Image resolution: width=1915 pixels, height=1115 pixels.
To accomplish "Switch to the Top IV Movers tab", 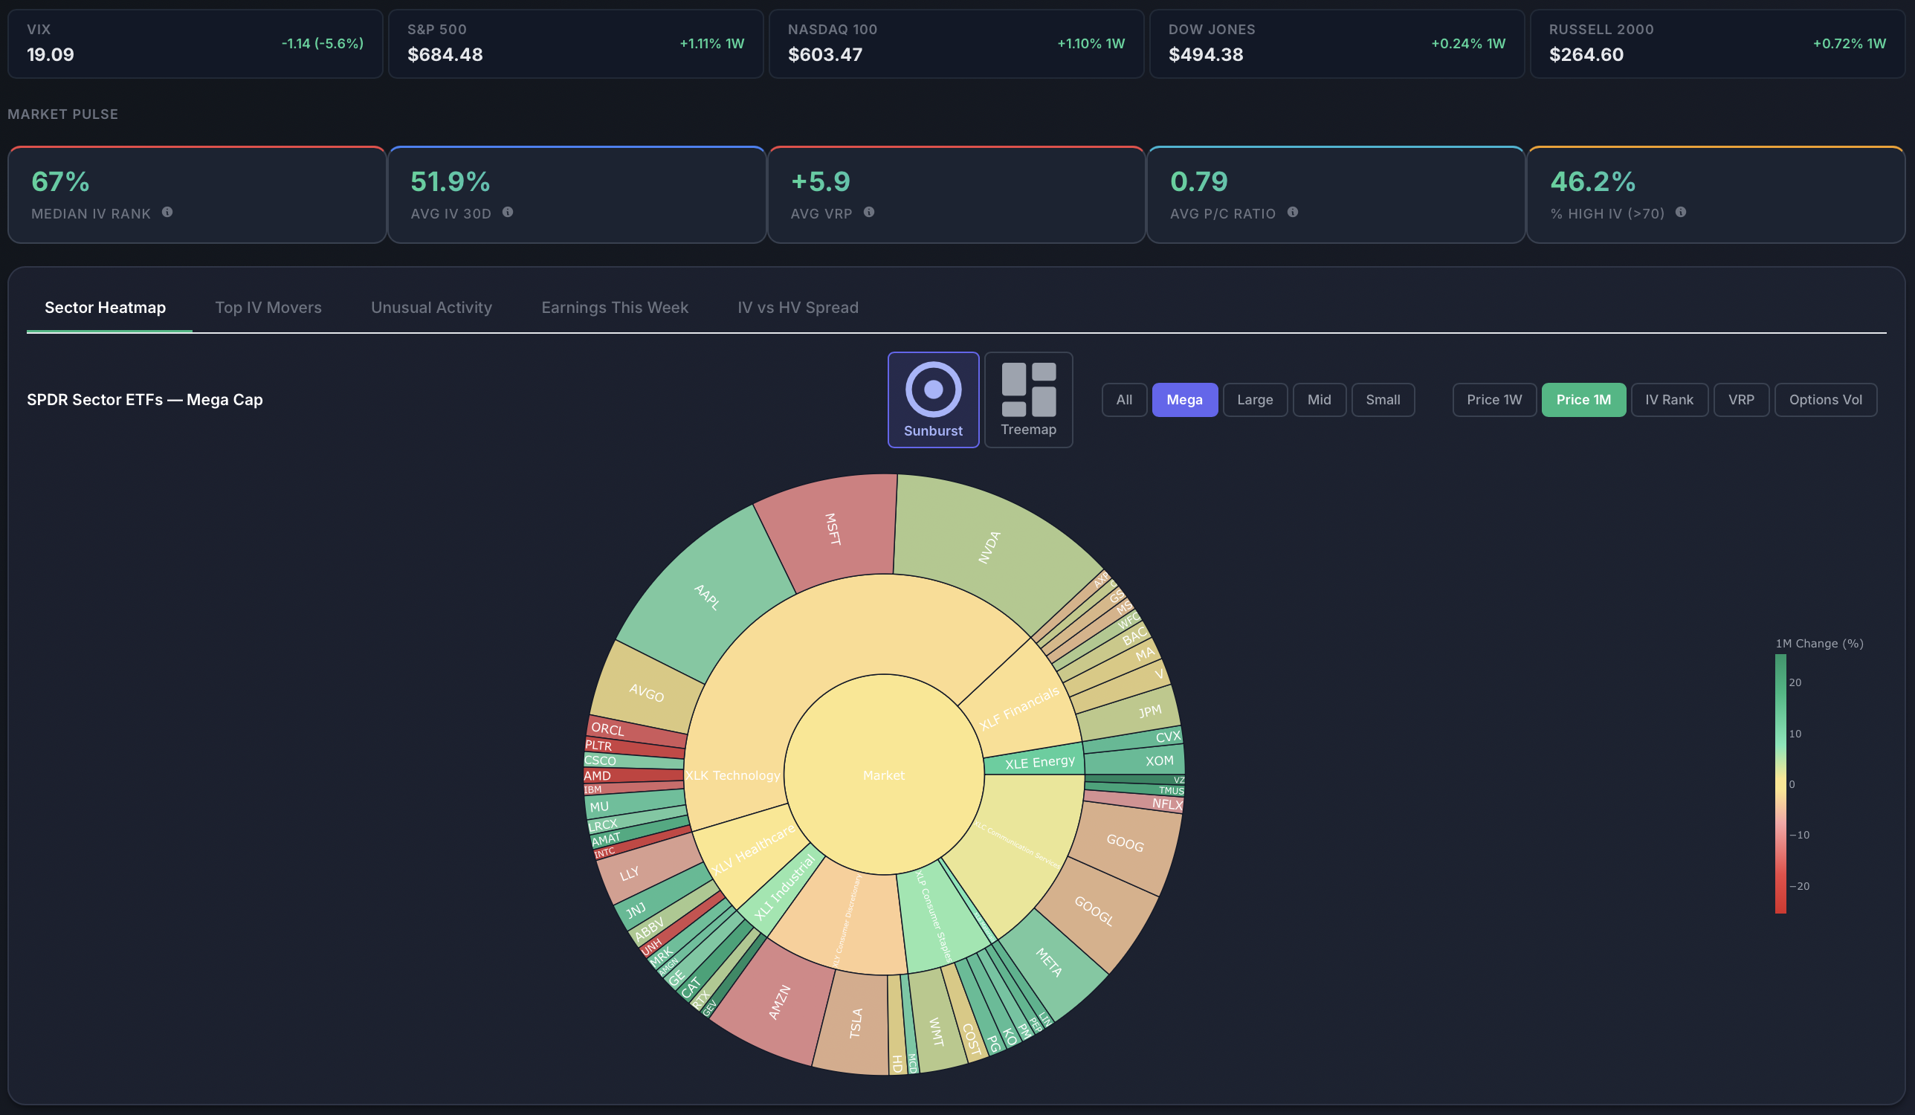I will click(x=268, y=307).
